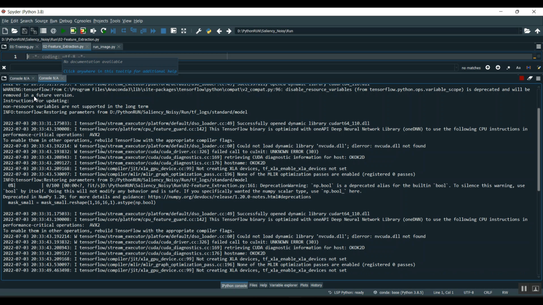Open the Preferences wrench icon
Viewport: 543px width, 305px height.
click(x=199, y=31)
